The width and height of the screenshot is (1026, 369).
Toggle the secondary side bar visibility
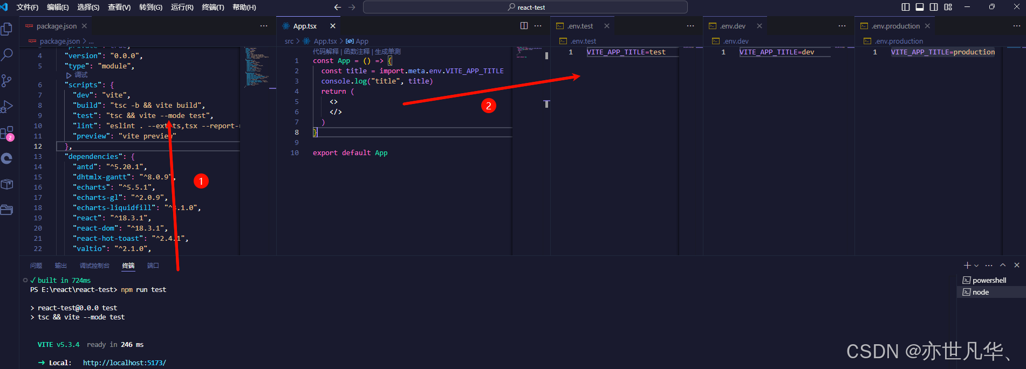(x=934, y=7)
